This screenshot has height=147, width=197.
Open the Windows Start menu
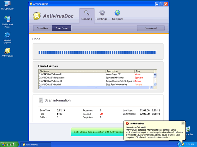coord(8,144)
